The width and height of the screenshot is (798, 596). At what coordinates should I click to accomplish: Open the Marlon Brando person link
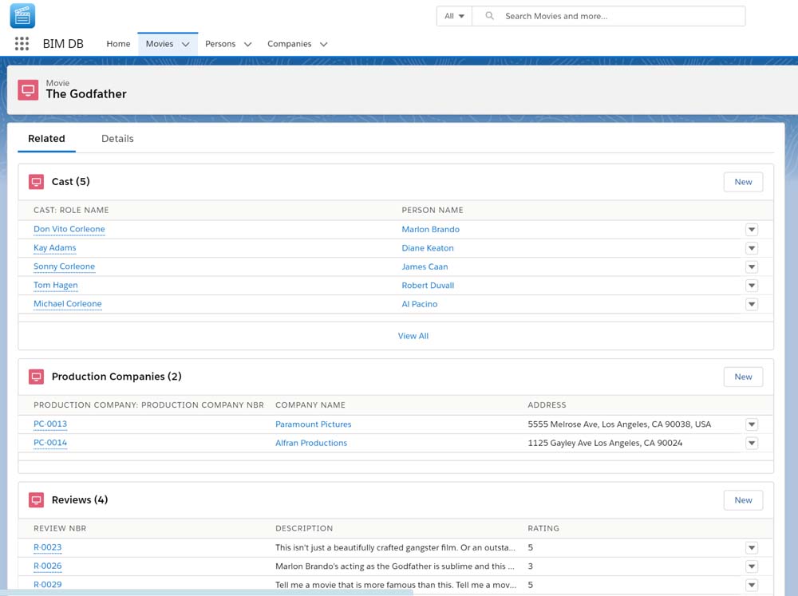430,230
